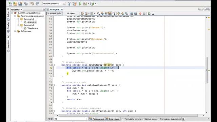Image resolution: width=217 pixels, height=122 pixels.
Task: Click the Следующий search button
Action: pos(113,119)
